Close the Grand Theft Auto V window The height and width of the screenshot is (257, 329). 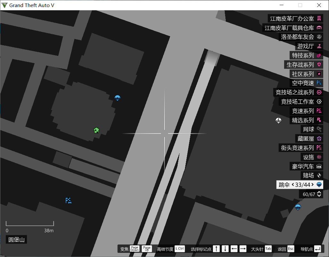tap(319, 5)
